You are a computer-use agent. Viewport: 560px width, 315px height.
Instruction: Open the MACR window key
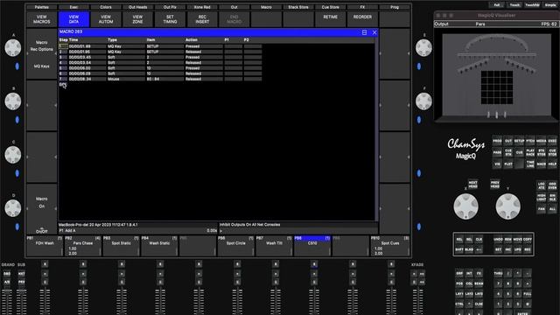tap(542, 164)
